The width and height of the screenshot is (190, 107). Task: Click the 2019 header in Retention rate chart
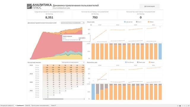click(118, 65)
